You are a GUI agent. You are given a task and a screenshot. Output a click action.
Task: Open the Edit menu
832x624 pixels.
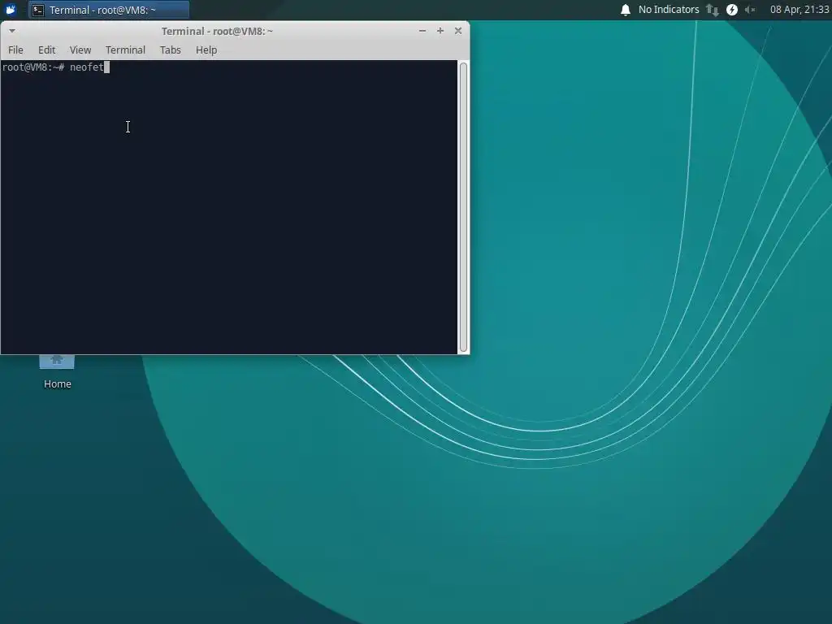pyautogui.click(x=46, y=50)
